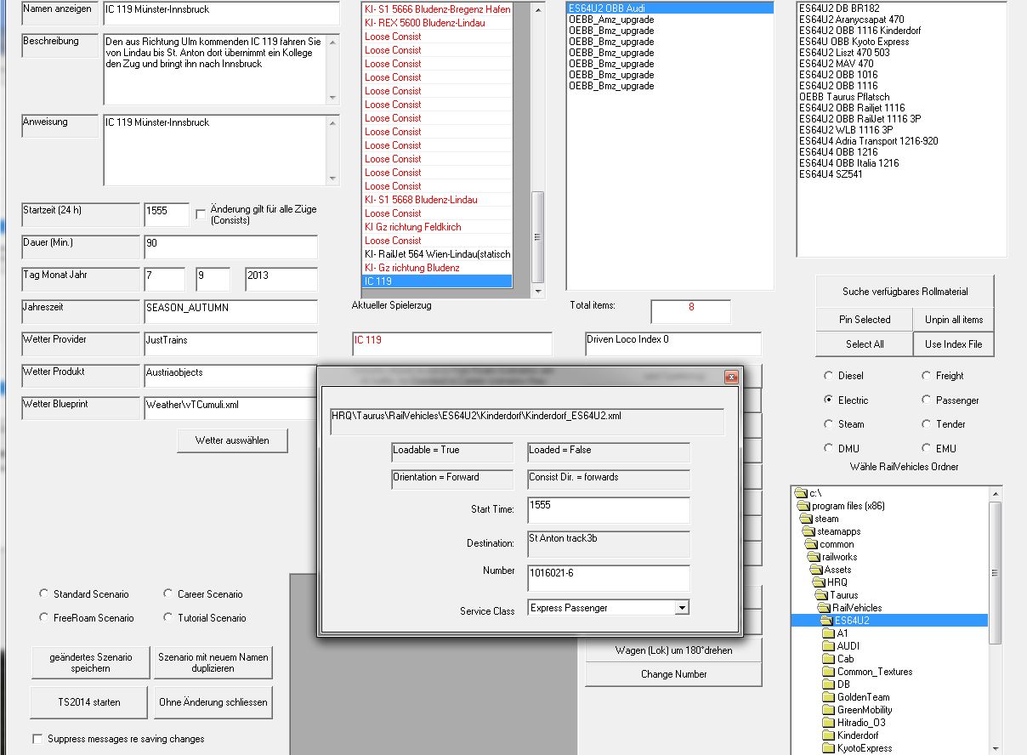Select 'ES64U2 OBB 1116 Kinderdorf' entry

(x=860, y=31)
